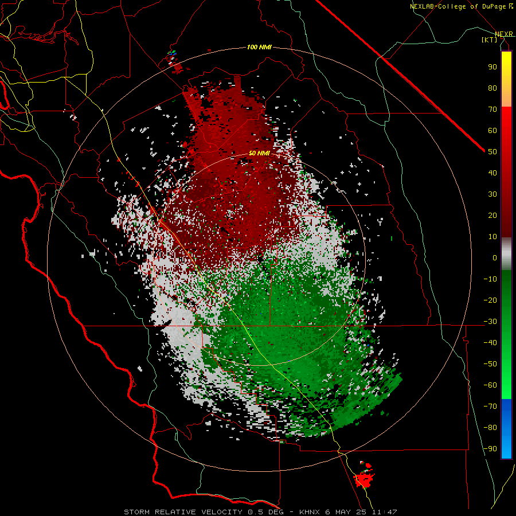Click the '100 NMI' range ring label

259,48
